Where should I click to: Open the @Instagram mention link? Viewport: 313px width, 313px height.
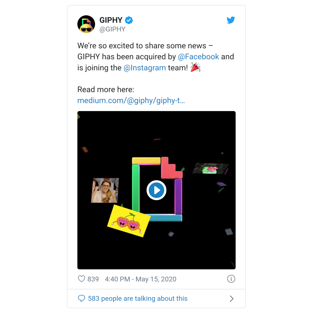coord(145,68)
